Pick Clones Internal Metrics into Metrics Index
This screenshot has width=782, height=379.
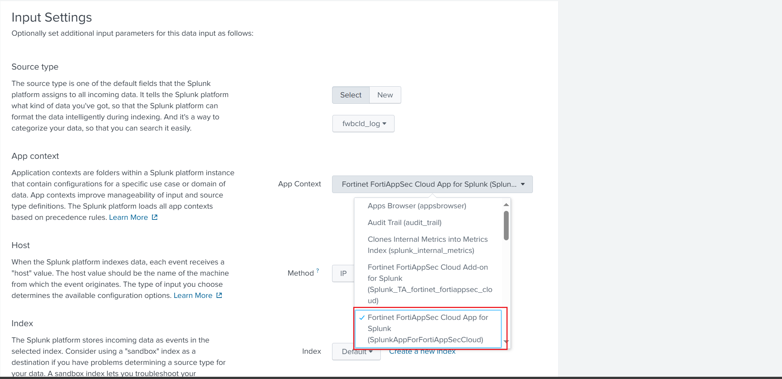[427, 245]
